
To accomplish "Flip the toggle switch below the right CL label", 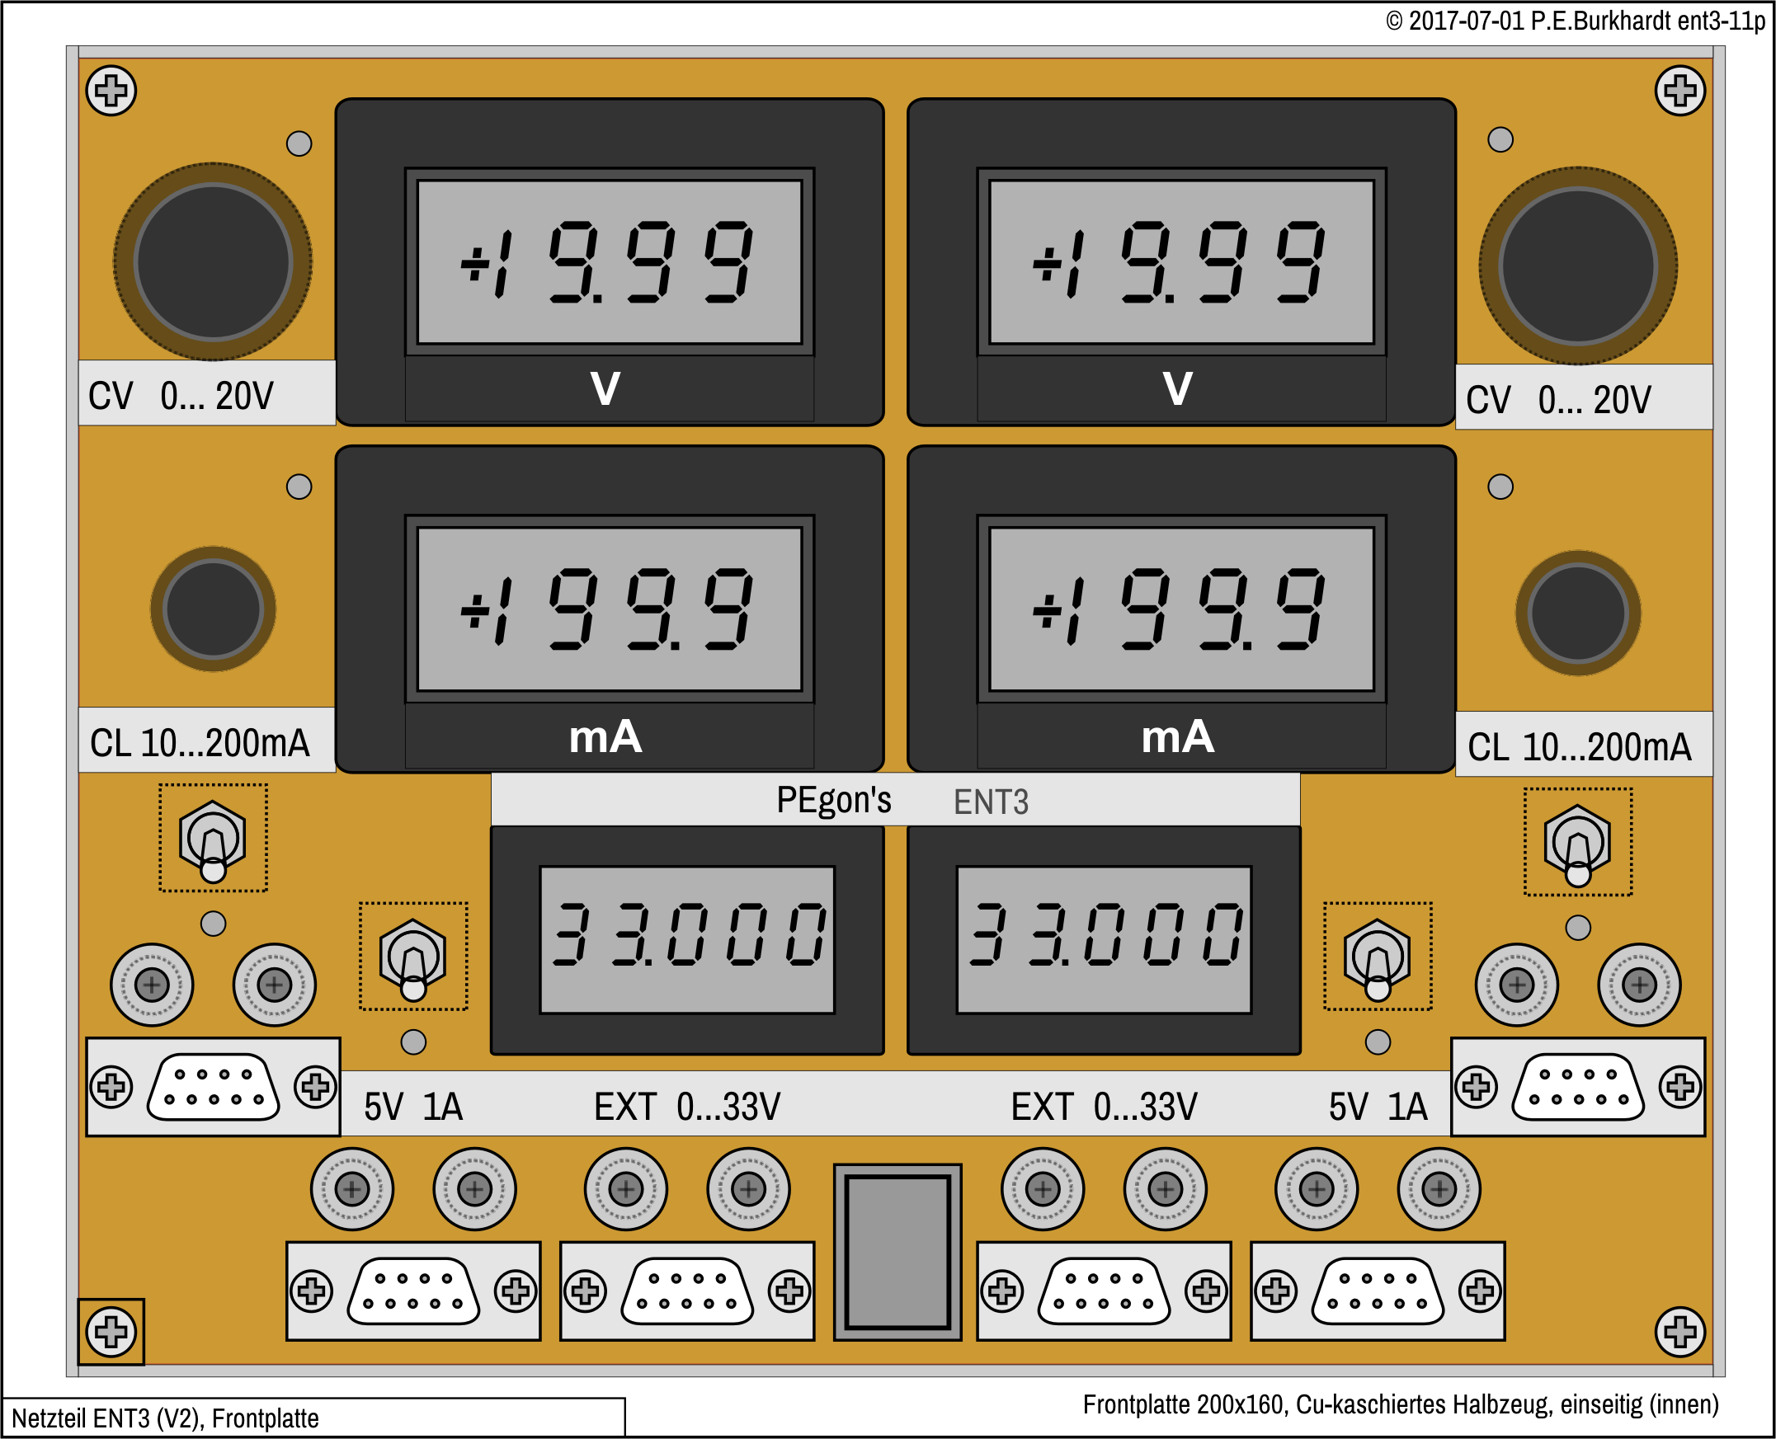I will (1577, 843).
